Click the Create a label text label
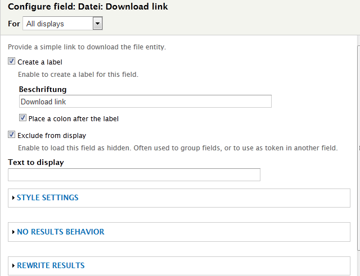 pos(40,62)
